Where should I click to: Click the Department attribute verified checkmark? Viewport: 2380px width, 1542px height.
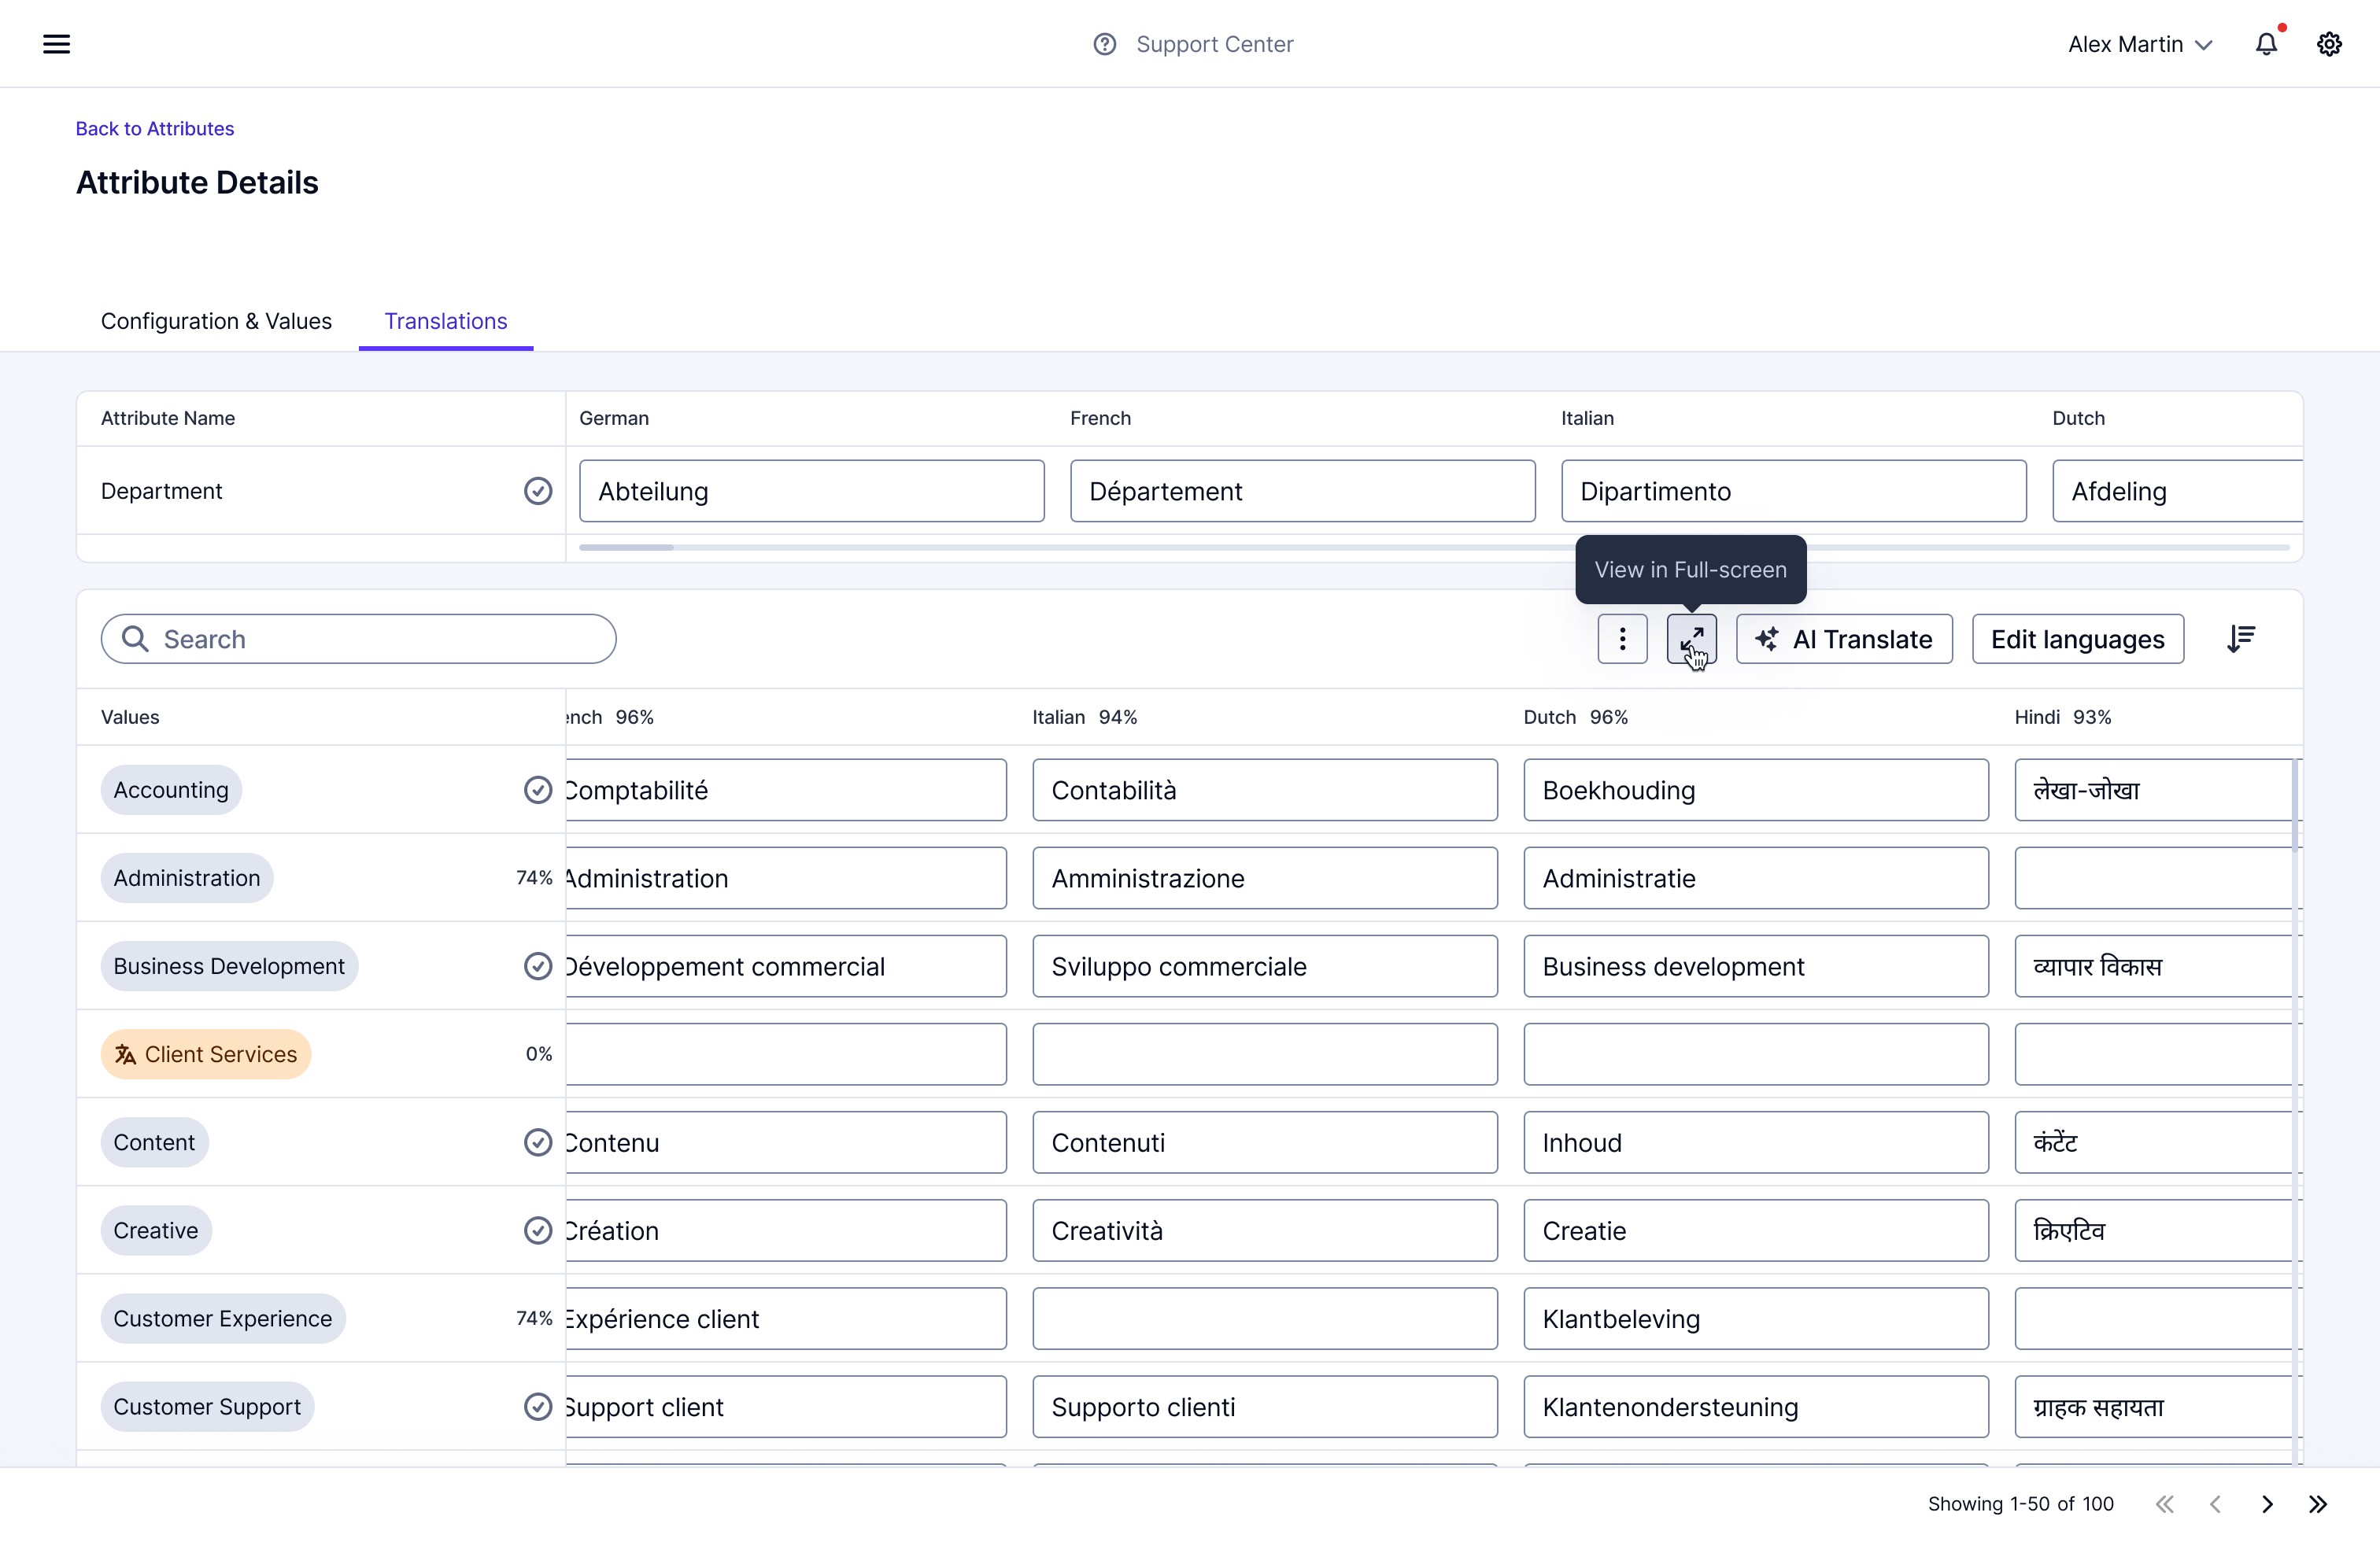click(x=538, y=491)
